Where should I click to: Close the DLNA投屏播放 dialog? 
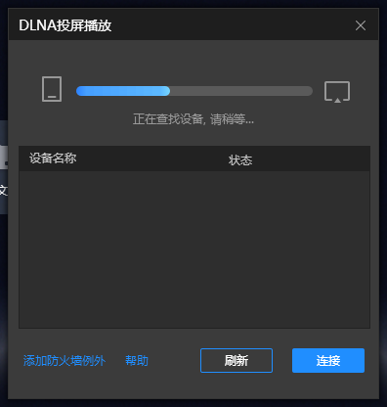pos(361,25)
